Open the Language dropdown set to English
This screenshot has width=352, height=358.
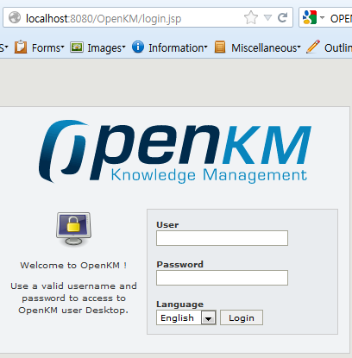click(186, 317)
